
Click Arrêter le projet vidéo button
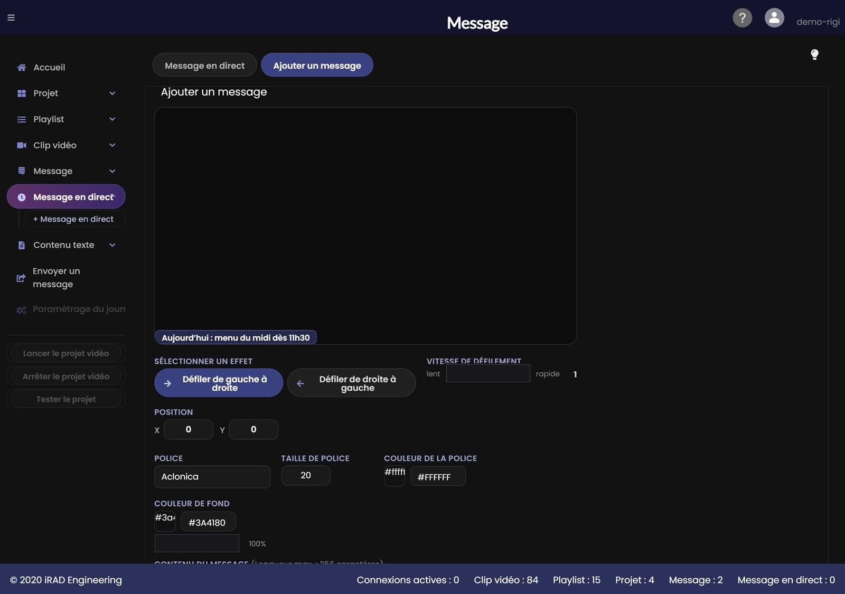[x=66, y=376]
